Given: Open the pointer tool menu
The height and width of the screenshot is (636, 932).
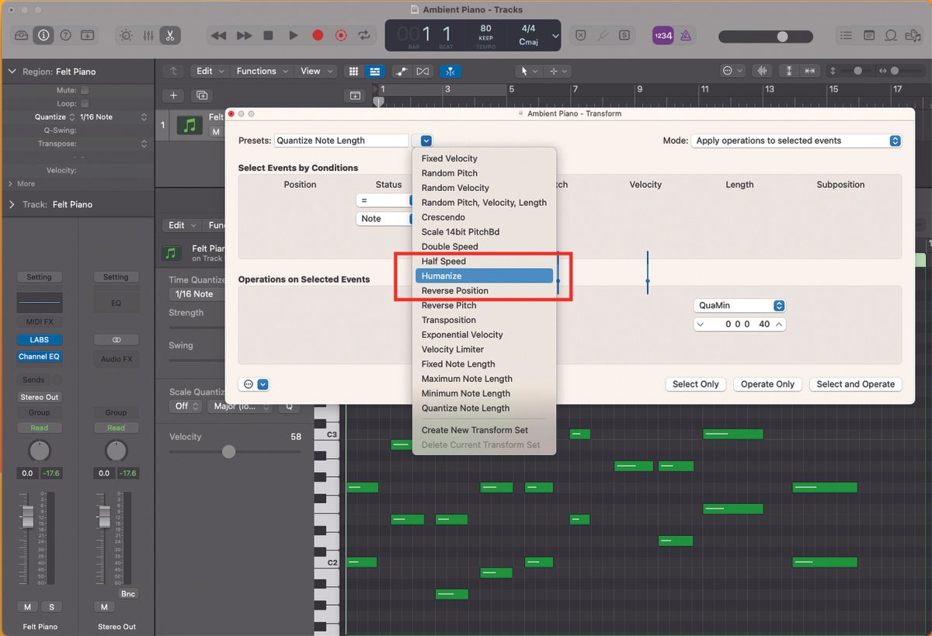Looking at the screenshot, I should 530,71.
